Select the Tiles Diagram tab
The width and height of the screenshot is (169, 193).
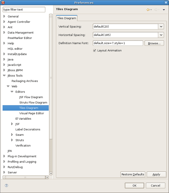click(x=67, y=18)
